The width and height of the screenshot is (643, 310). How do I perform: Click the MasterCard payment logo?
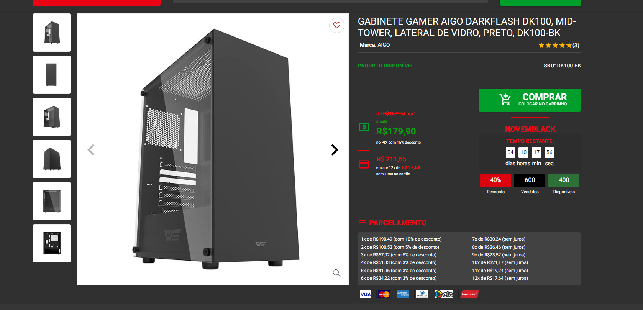click(x=384, y=294)
